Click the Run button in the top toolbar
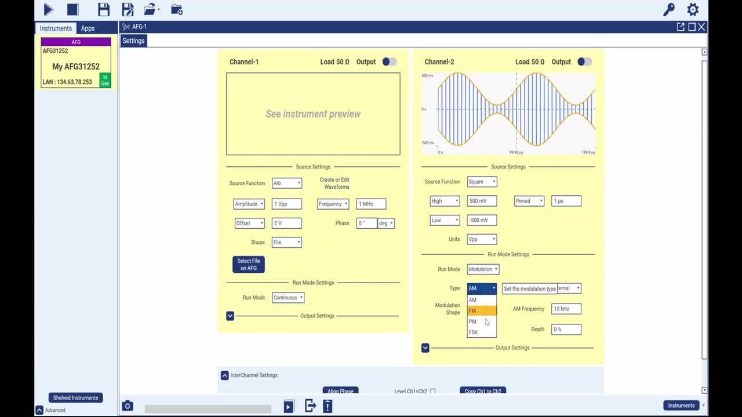Viewport: 742px width, 417px height. 49,9
